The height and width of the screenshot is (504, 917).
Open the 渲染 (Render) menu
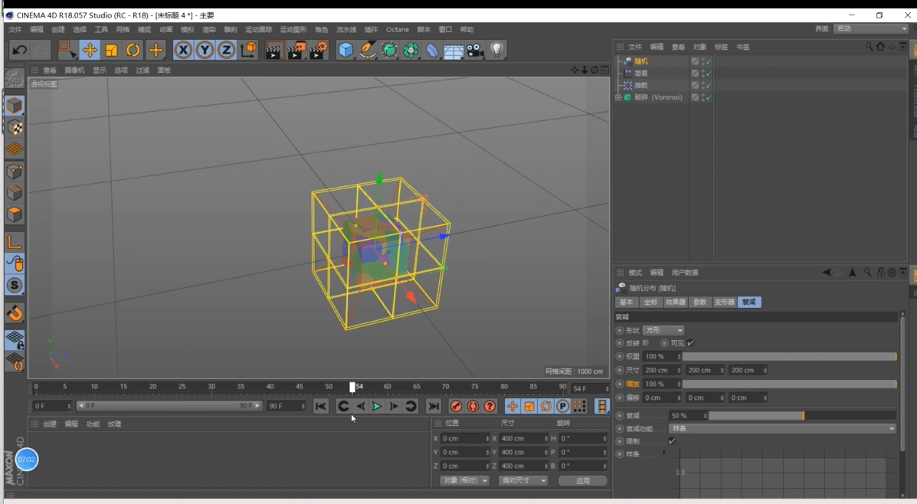pyautogui.click(x=209, y=30)
